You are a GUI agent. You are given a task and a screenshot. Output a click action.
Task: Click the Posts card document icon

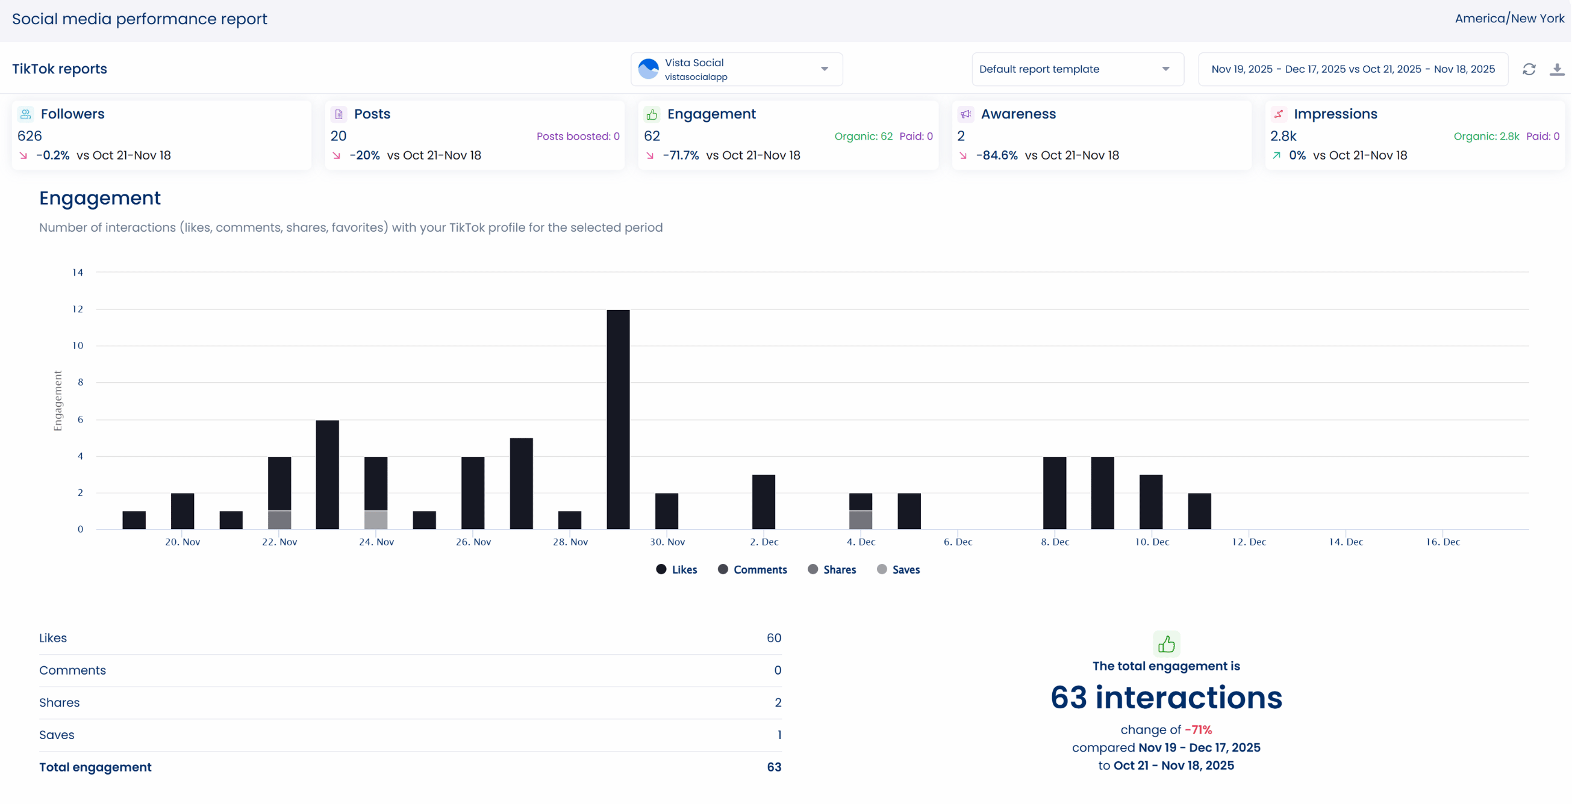[338, 114]
